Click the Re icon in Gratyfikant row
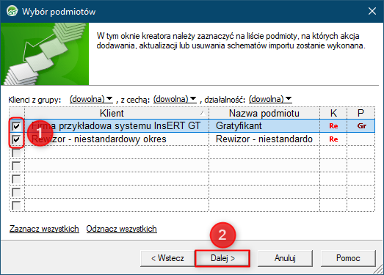 click(x=333, y=126)
